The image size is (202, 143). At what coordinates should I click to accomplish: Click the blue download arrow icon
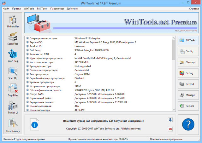click(170, 120)
